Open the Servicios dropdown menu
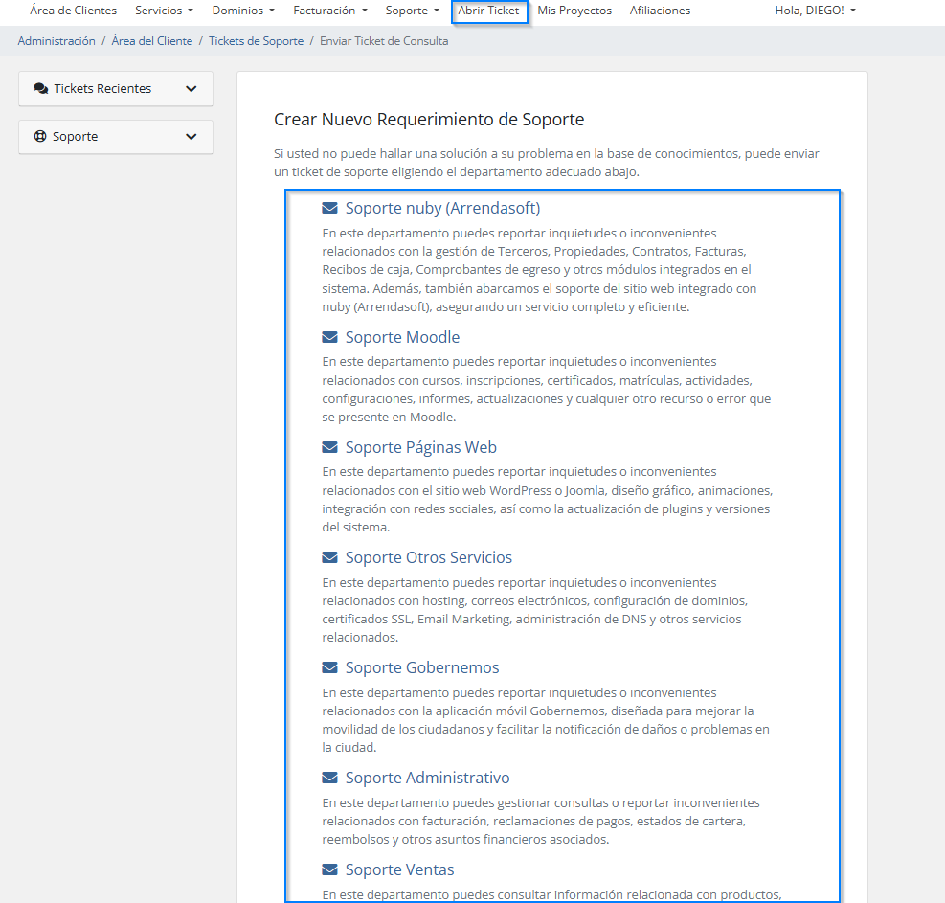 (x=164, y=11)
